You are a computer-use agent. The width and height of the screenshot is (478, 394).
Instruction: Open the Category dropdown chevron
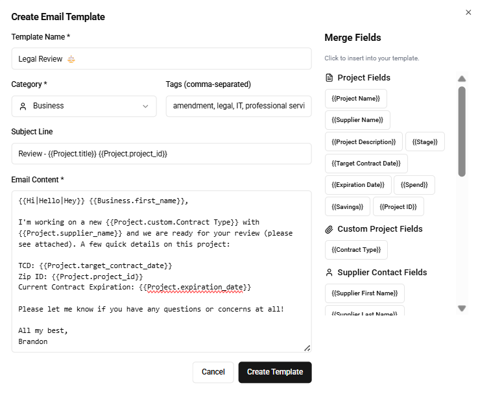click(x=145, y=106)
